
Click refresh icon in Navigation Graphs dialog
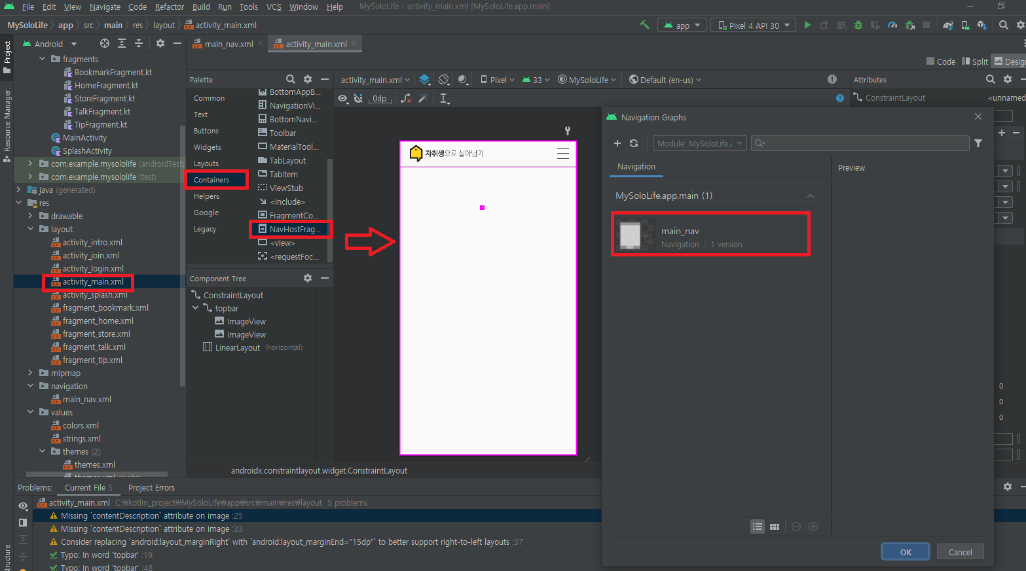click(634, 143)
